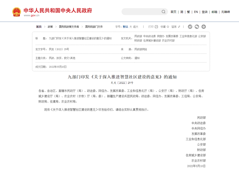239x169 pixels.
Task: Switch to traditional Chinese with 繁
Action: 189,12
